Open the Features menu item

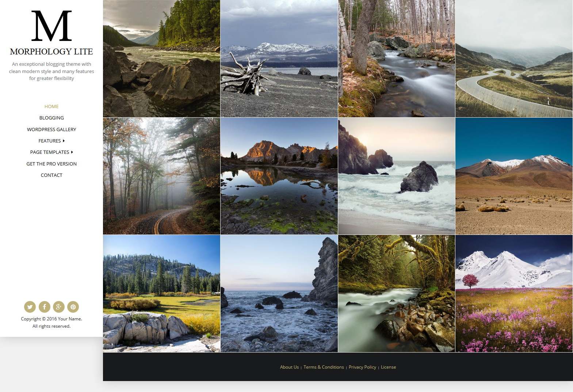pos(50,141)
